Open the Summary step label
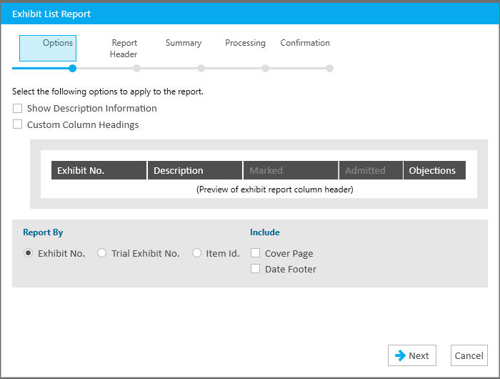This screenshot has height=379, width=500. point(184,43)
